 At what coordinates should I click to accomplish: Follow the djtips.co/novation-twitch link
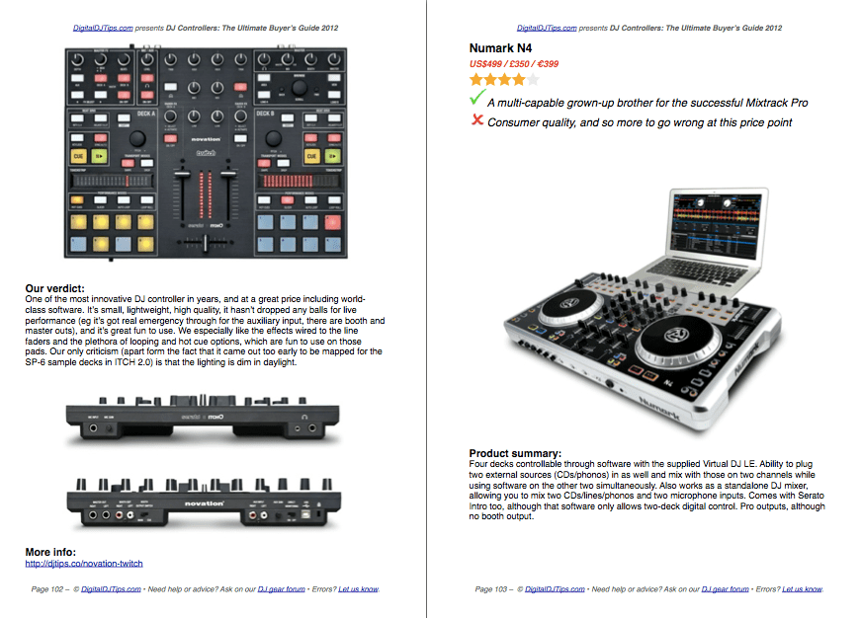click(84, 564)
